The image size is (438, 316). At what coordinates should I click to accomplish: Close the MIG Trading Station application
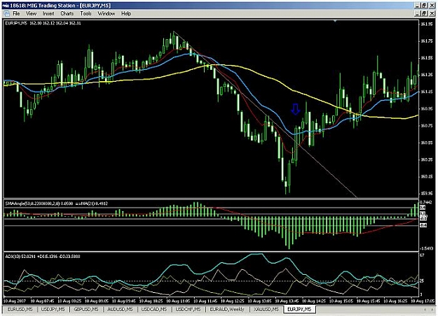point(432,6)
